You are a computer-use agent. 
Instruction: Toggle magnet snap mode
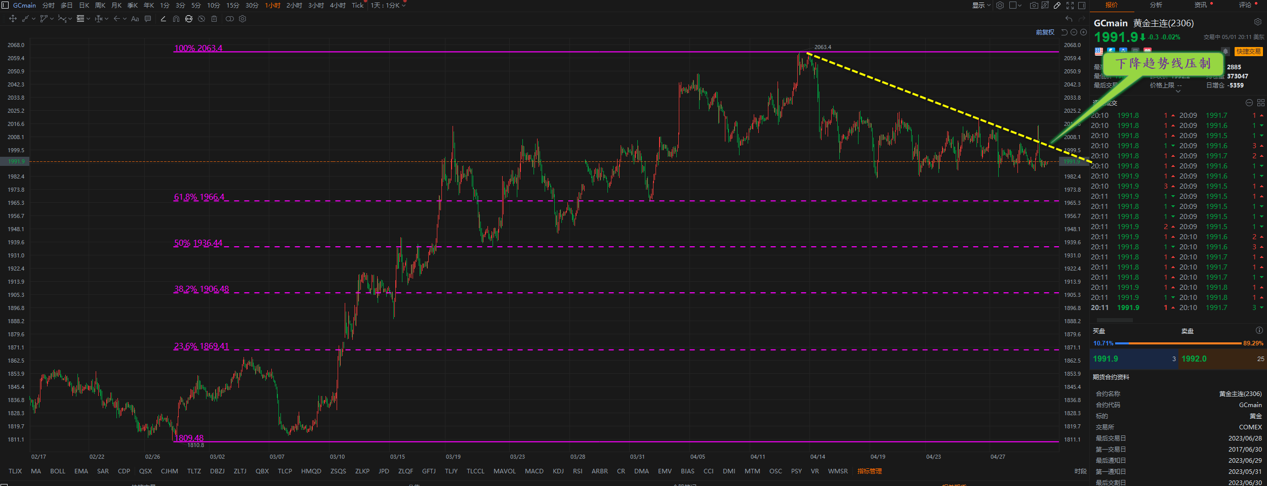[176, 19]
